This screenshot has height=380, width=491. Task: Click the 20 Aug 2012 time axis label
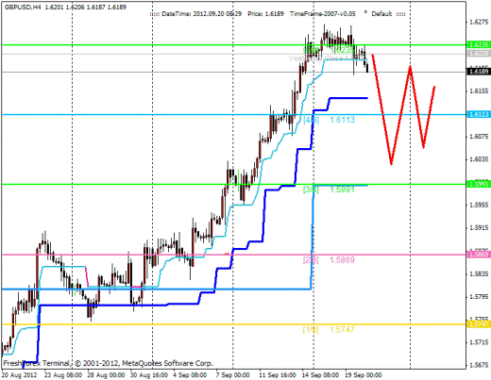pos(20,375)
